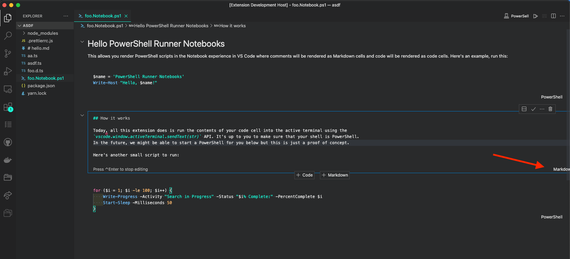Screen dimensions: 570x259
Task: Open foo.d.ts from the file list
Action: [x=45, y=71]
